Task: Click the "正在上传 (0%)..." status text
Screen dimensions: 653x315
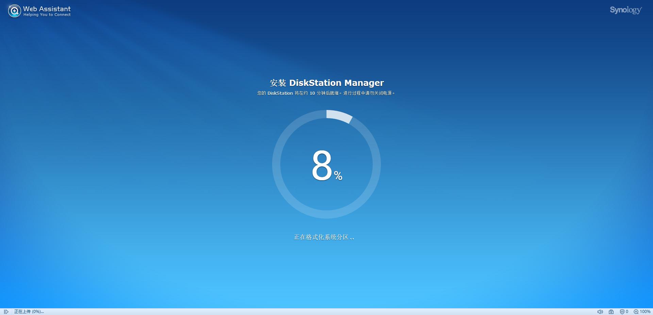Action: 29,312
